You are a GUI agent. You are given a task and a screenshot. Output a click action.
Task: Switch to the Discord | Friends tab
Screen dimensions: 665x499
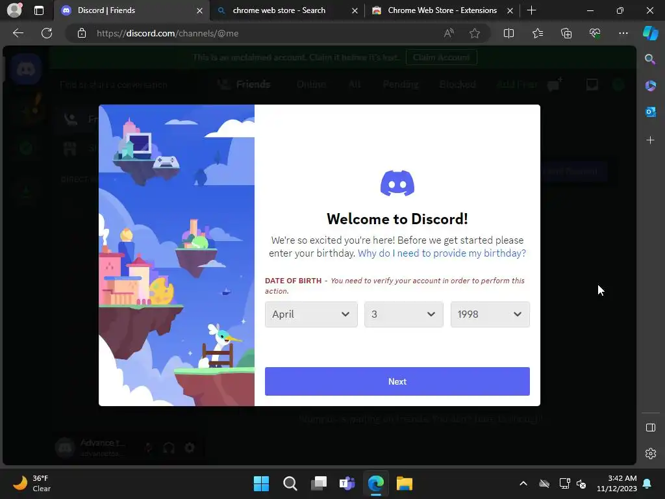coord(132,10)
